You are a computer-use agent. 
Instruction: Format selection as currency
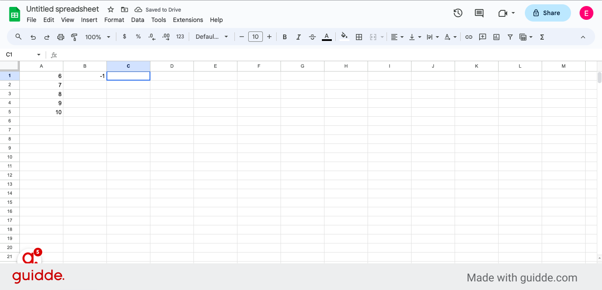click(x=125, y=37)
